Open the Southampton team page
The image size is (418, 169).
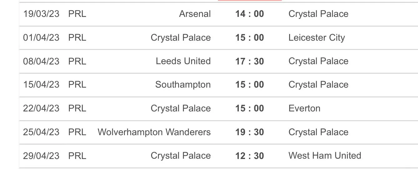tap(183, 84)
